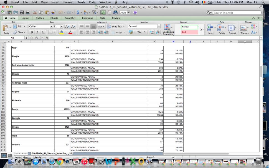Toggle Bold formatting
The width and height of the screenshot is (269, 168).
click(x=31, y=32)
